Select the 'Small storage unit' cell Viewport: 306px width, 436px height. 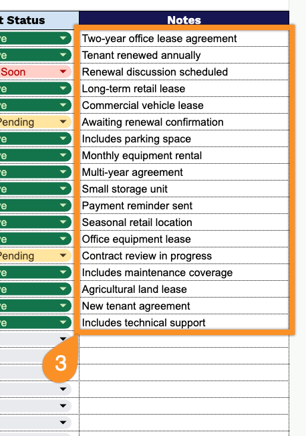[184, 189]
